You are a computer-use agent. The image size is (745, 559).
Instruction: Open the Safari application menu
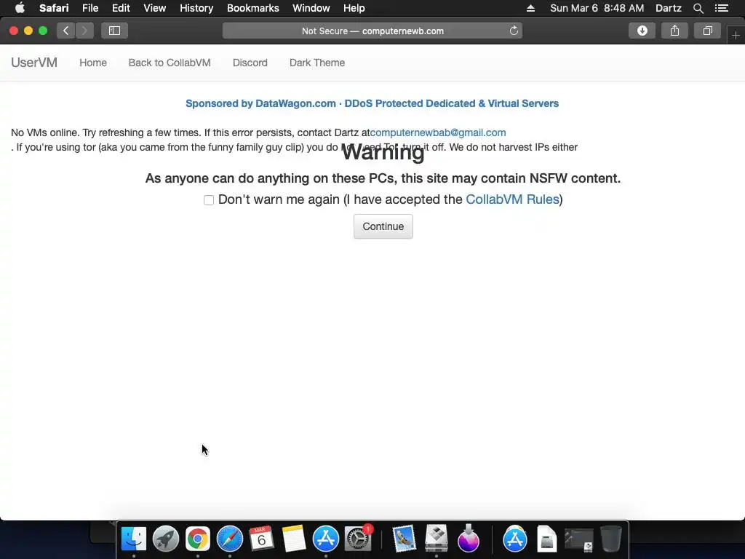pyautogui.click(x=54, y=8)
